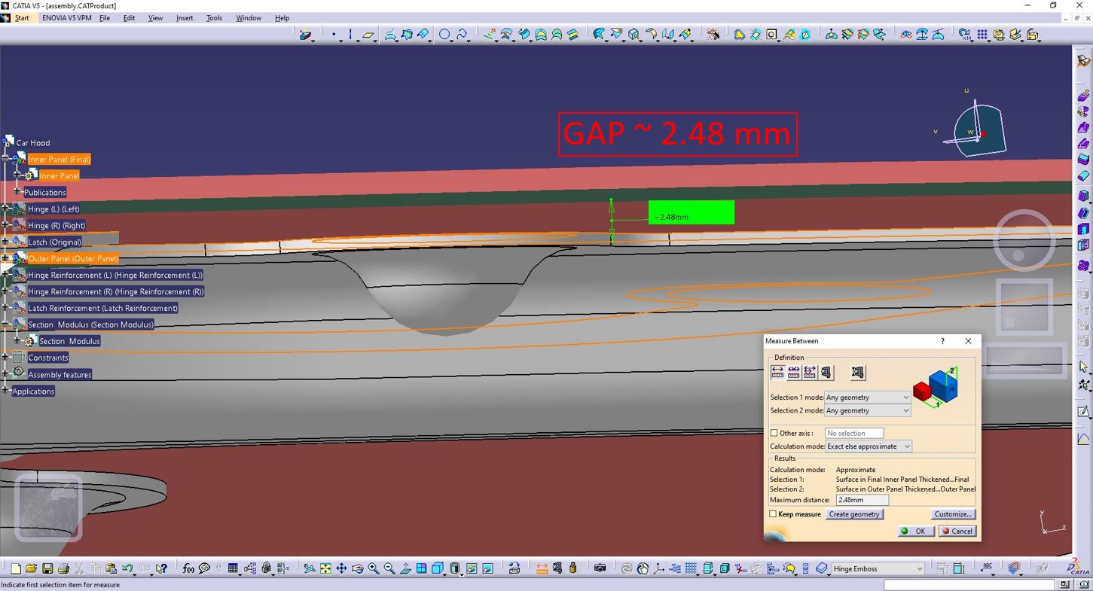Click the Save icon in bottom toolbar
This screenshot has width=1093, height=591.
[x=47, y=569]
